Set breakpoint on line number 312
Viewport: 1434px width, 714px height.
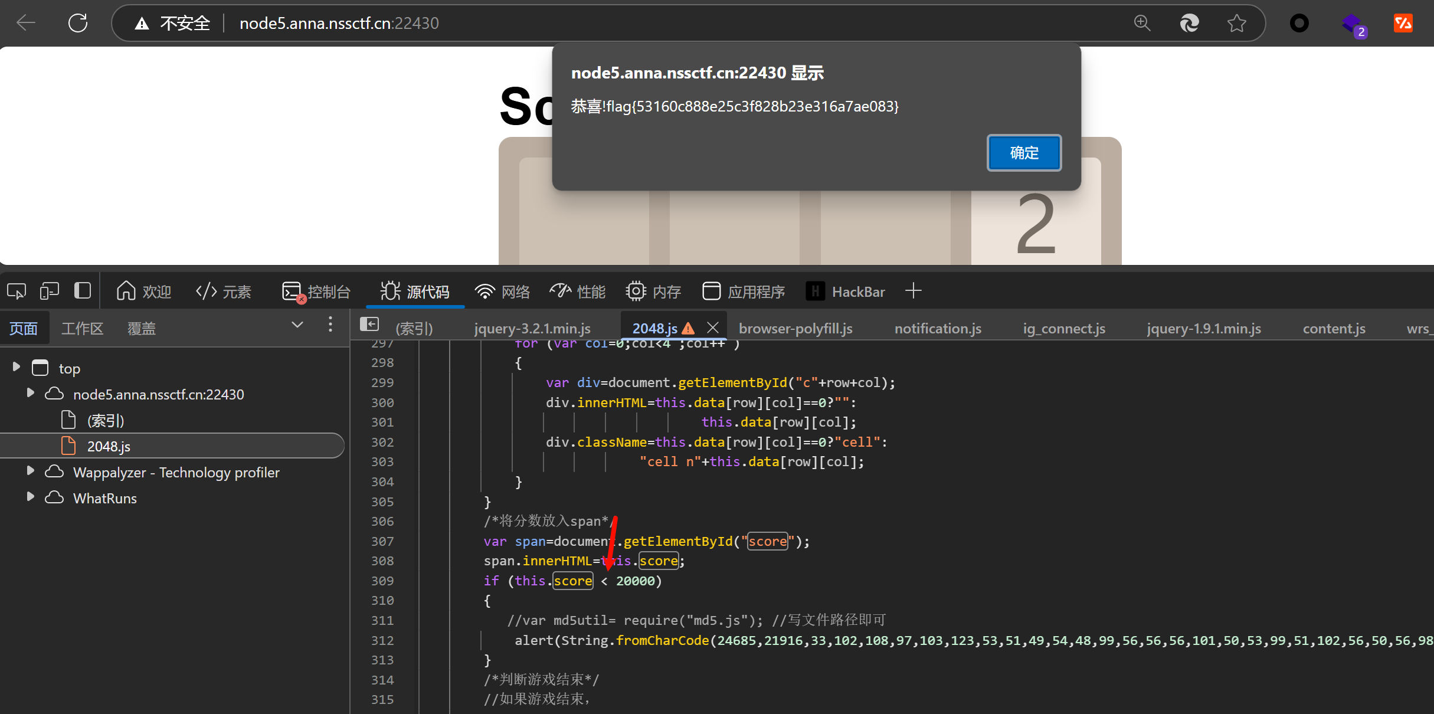[382, 640]
